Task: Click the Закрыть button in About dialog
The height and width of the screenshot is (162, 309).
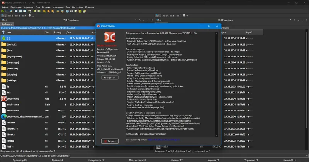Action: pos(110,141)
